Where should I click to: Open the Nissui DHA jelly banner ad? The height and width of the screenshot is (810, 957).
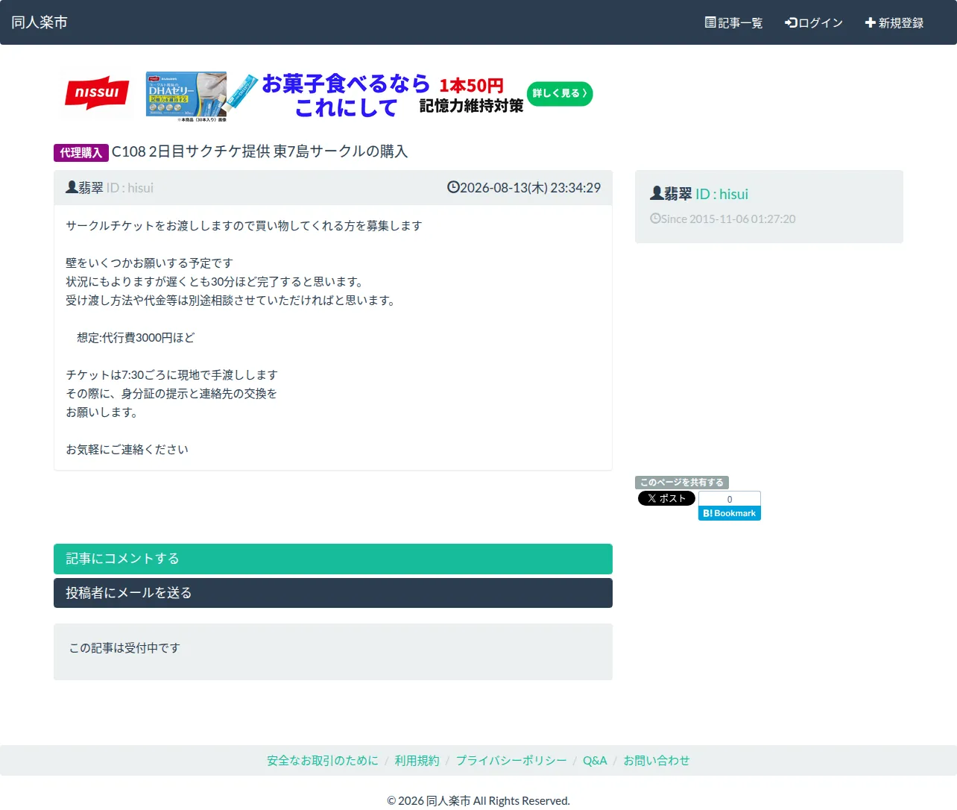[x=326, y=96]
